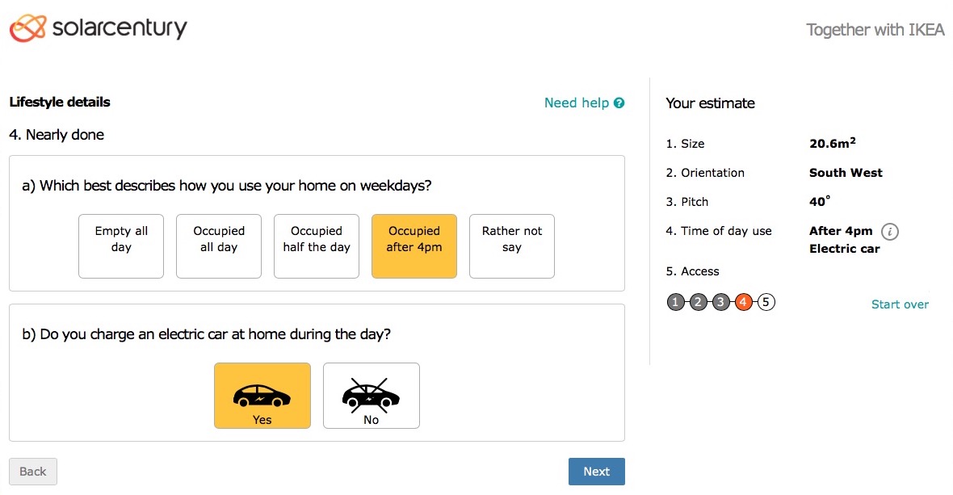Select Occupied after 4pm option
Image resolution: width=953 pixels, height=495 pixels.
coord(414,246)
